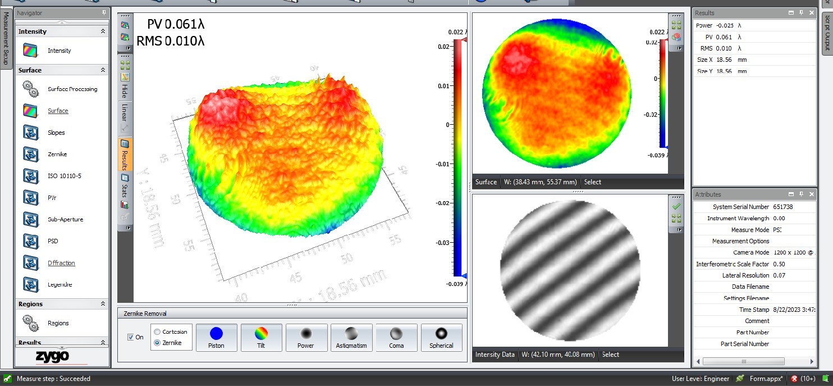Viewport: 833px width, 386px height.
Task: Toggle Power removal
Action: (306, 338)
